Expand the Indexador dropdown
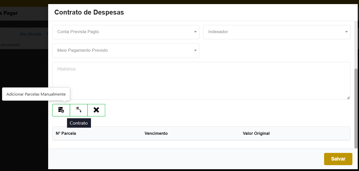The image size is (359, 171). [277, 32]
